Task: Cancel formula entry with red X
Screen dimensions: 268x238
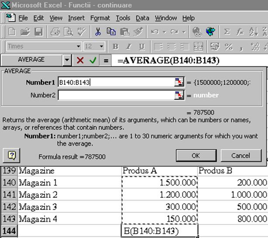Action: (80, 60)
